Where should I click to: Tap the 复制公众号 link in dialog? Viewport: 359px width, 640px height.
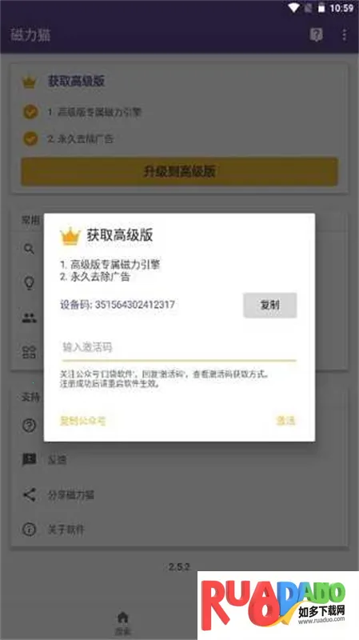tap(83, 421)
